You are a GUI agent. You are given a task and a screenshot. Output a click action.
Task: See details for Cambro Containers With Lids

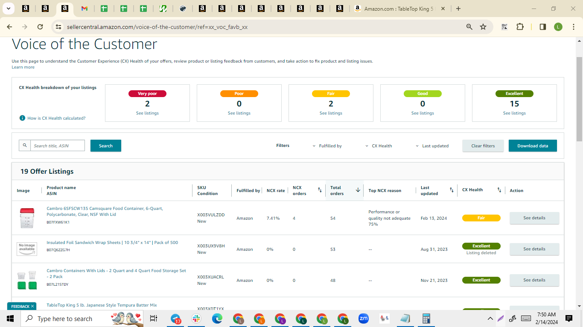(x=534, y=280)
